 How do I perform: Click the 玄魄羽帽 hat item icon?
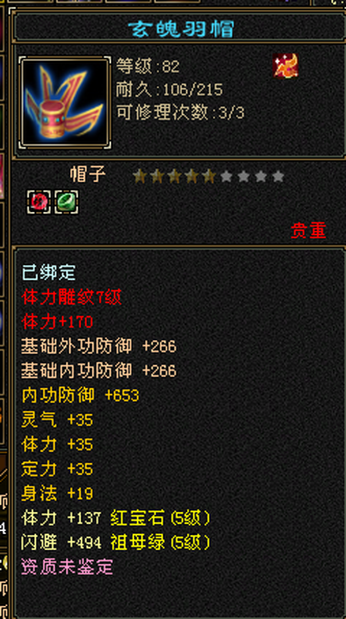pos(65,103)
